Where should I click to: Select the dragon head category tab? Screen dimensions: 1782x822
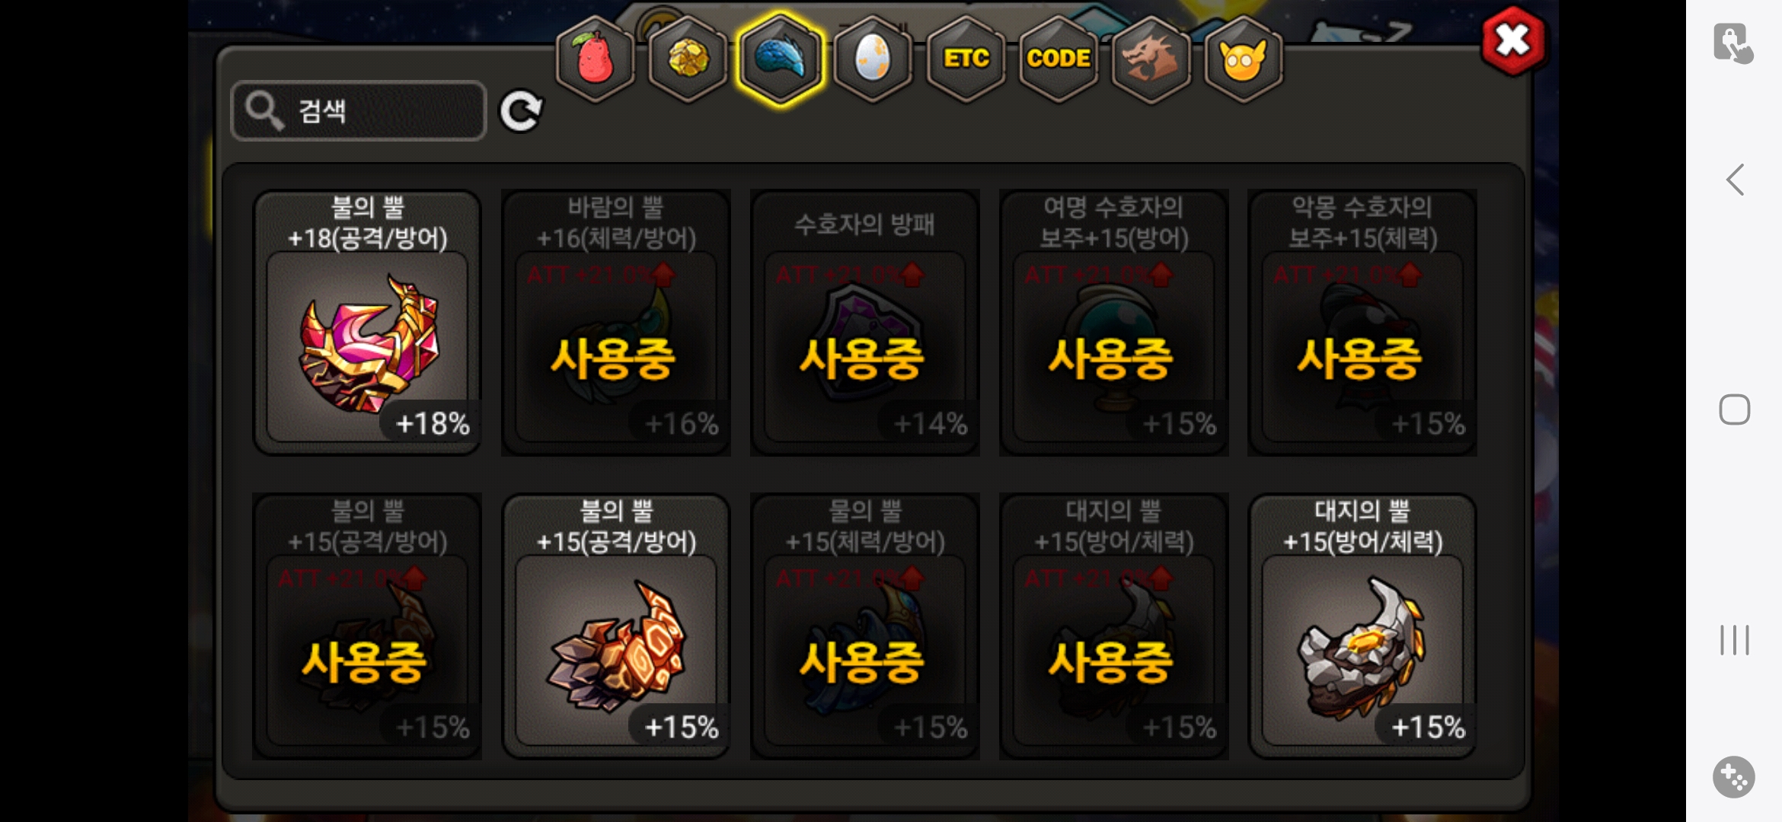(x=1151, y=59)
